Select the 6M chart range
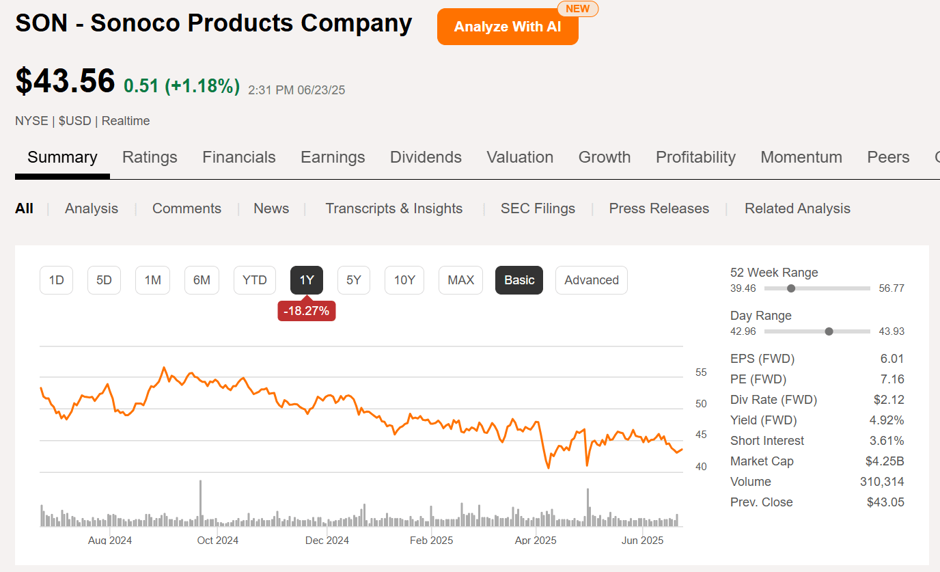Viewport: 940px width, 572px height. click(202, 280)
